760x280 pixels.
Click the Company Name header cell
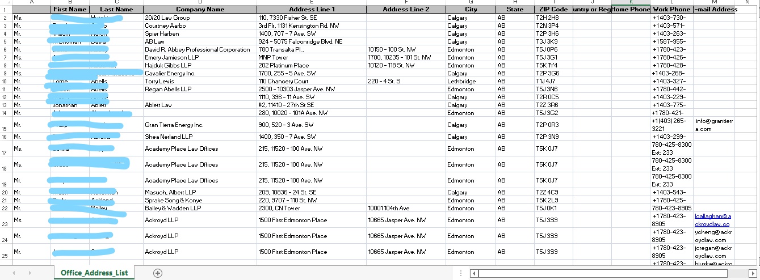pyautogui.click(x=200, y=10)
